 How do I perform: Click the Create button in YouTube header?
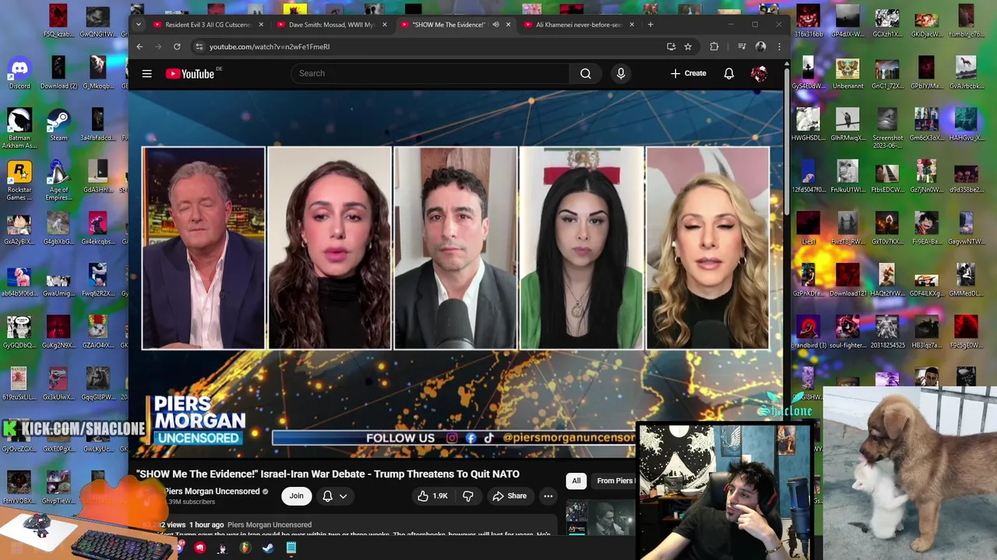688,74
